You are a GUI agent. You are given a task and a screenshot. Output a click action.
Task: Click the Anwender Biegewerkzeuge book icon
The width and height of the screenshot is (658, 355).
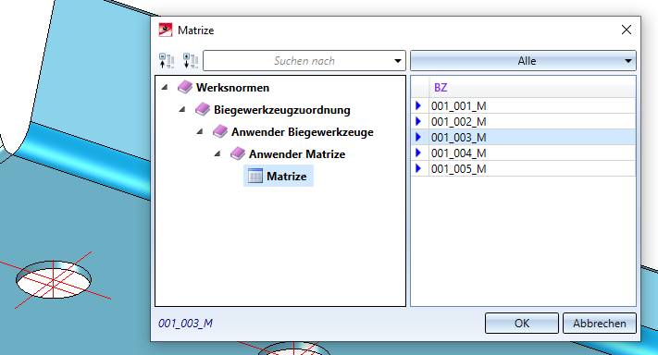point(220,132)
